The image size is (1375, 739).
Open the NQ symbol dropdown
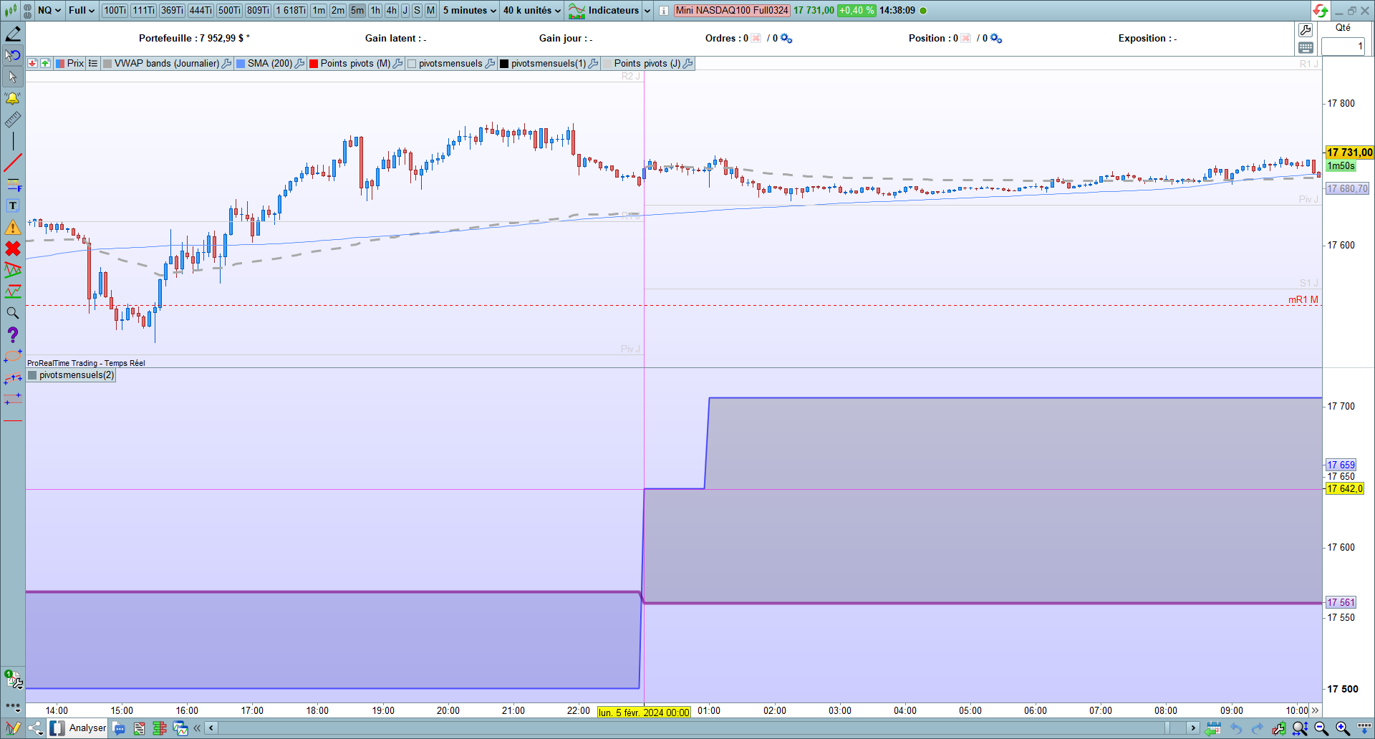pyautogui.click(x=49, y=11)
